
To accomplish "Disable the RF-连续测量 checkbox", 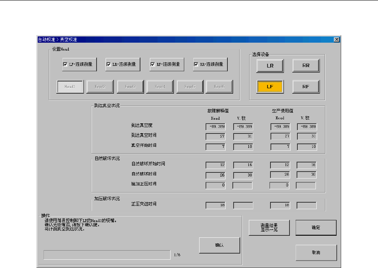I will 152,65.
